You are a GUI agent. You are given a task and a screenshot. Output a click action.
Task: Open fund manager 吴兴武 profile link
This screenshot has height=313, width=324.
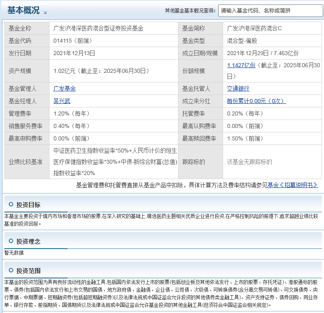pyautogui.click(x=62, y=101)
